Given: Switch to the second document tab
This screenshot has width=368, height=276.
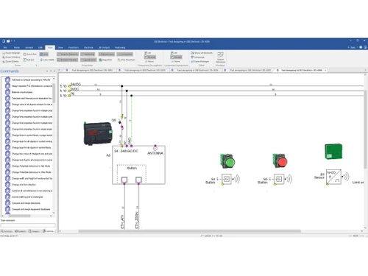Looking at the screenshot, I should pyautogui.click(x=143, y=71).
